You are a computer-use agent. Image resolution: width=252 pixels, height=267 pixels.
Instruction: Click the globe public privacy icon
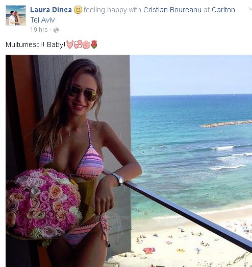[56, 30]
